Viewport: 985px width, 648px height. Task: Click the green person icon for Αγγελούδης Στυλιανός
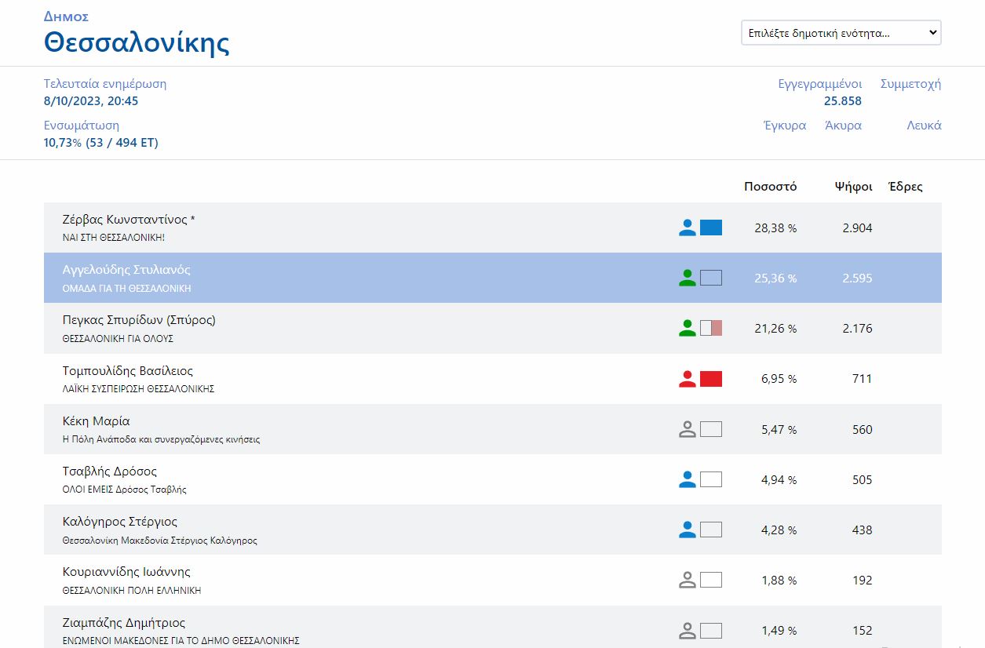pyautogui.click(x=687, y=278)
